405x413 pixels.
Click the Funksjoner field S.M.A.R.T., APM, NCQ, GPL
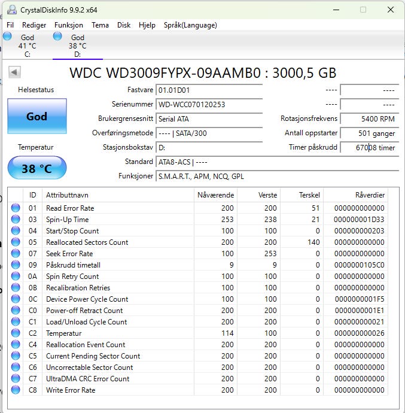point(278,176)
